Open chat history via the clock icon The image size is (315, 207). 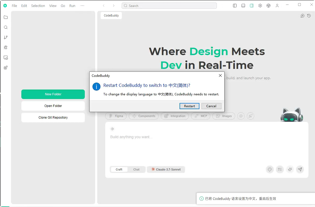point(309,16)
